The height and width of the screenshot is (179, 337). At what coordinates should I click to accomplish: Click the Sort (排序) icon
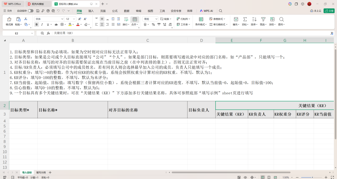(x=254, y=19)
